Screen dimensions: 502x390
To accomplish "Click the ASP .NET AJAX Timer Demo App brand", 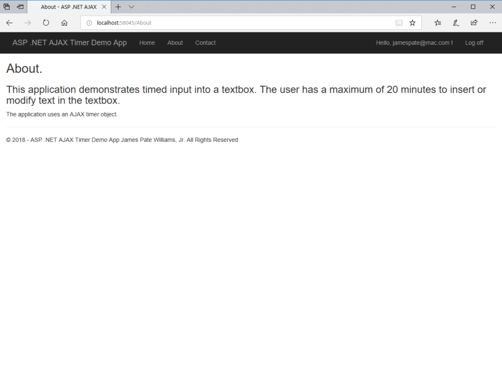I will [69, 42].
